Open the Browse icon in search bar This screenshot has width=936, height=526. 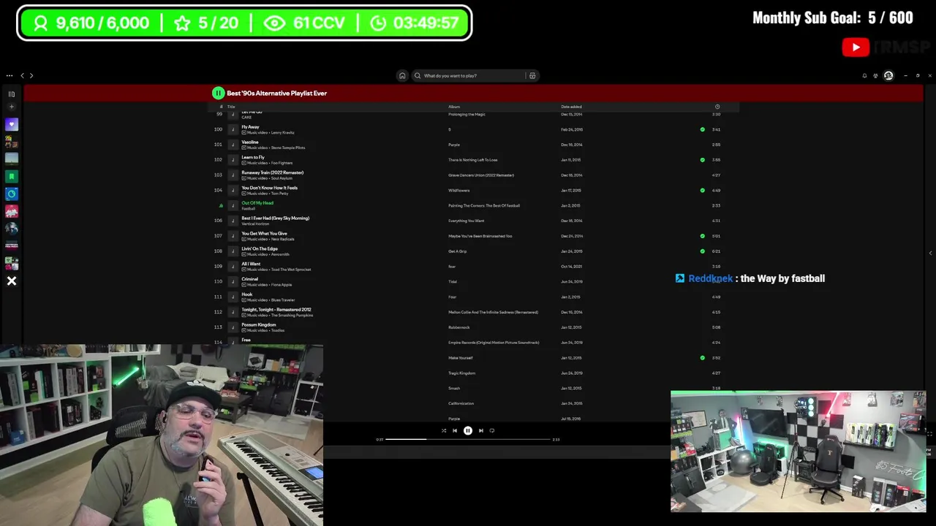532,75
